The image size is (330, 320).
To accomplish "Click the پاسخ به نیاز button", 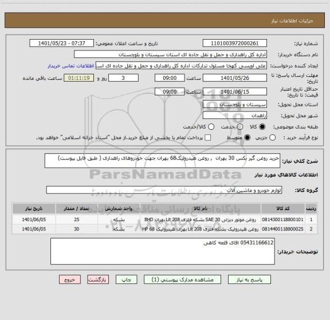I will point(249,280).
